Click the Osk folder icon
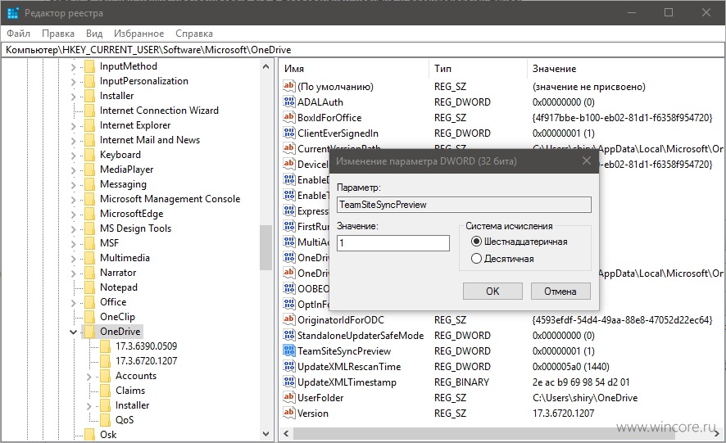The image size is (726, 443). pyautogui.click(x=89, y=434)
